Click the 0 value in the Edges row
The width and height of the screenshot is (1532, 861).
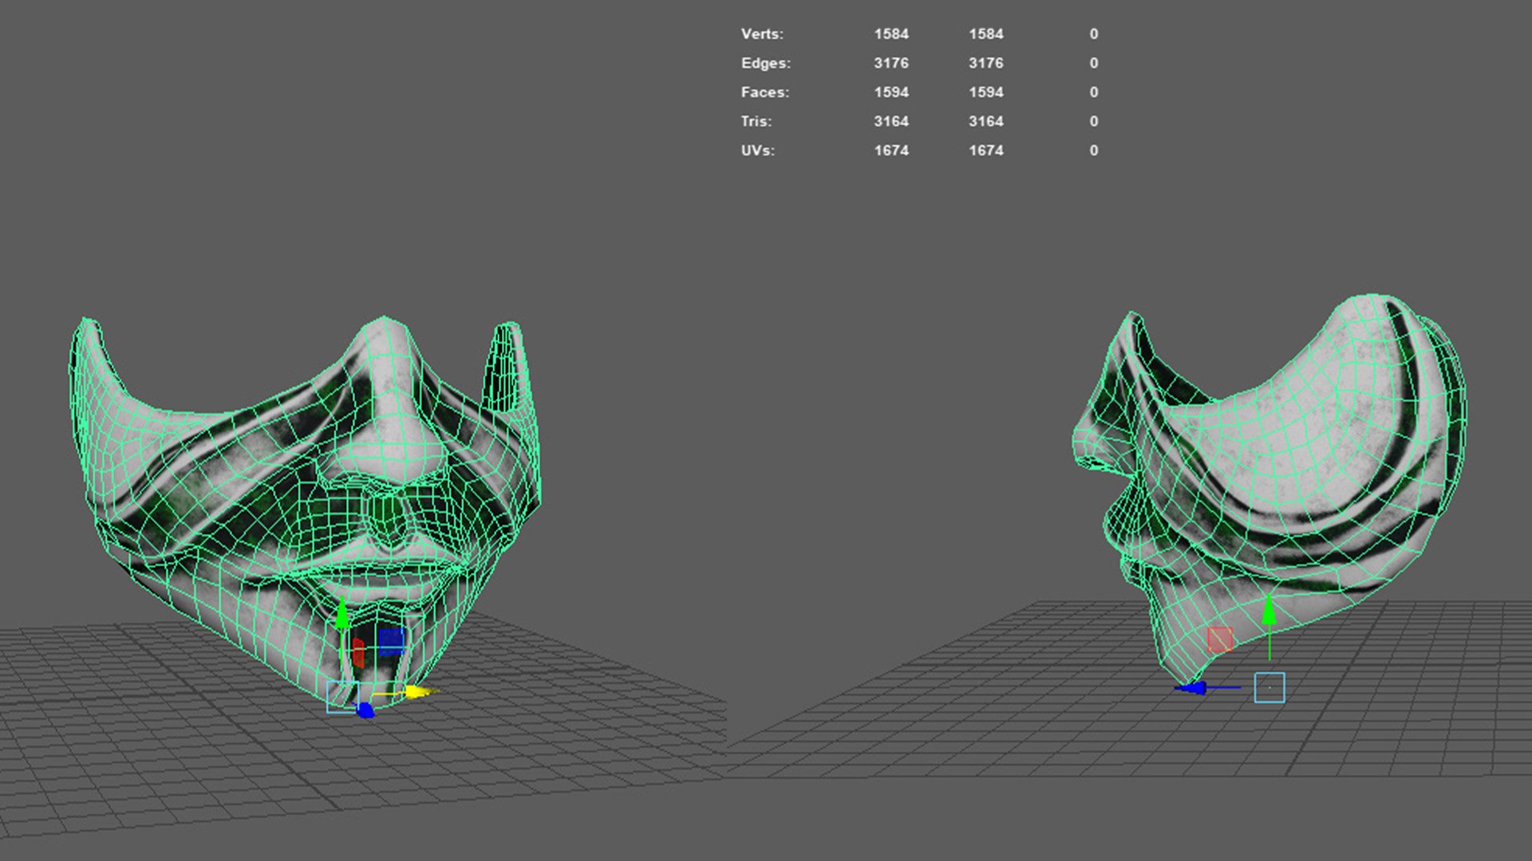pyautogui.click(x=1094, y=63)
